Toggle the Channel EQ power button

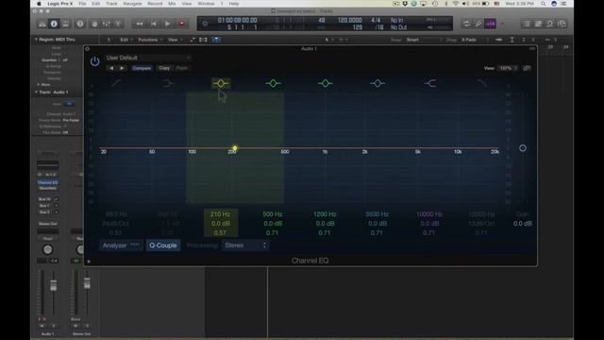coord(94,60)
